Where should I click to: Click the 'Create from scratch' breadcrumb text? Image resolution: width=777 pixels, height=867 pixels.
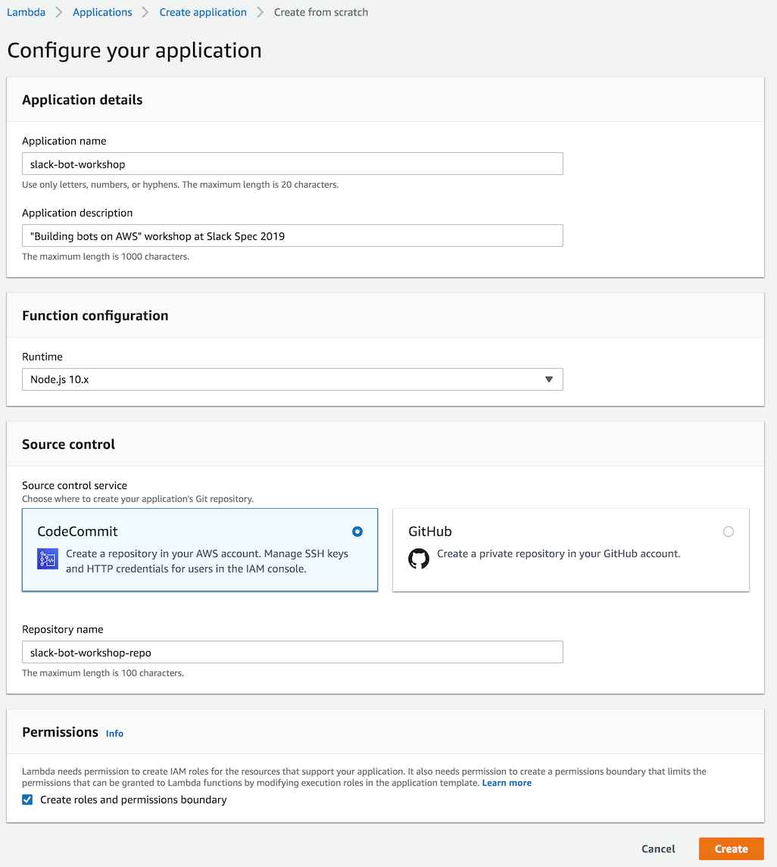pos(321,12)
